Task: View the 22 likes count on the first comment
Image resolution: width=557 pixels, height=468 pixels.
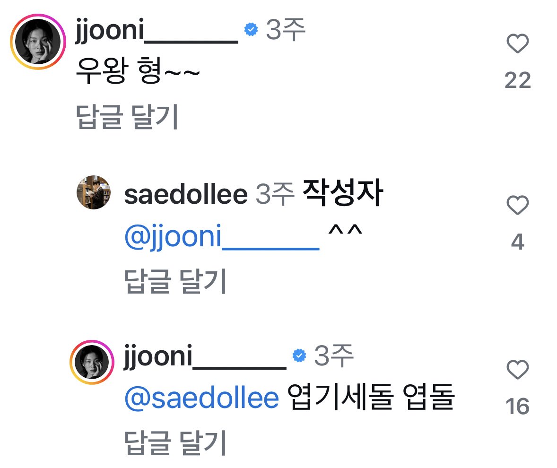Action: tap(518, 80)
